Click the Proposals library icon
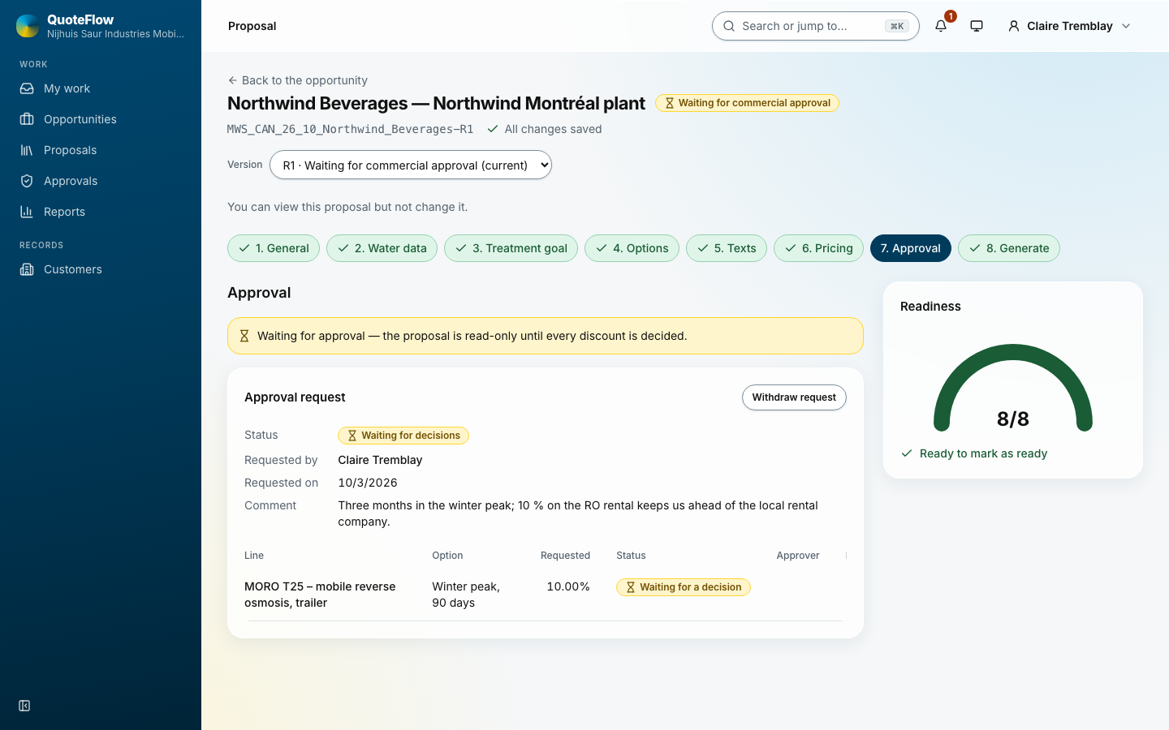1169x730 pixels. tap(27, 150)
